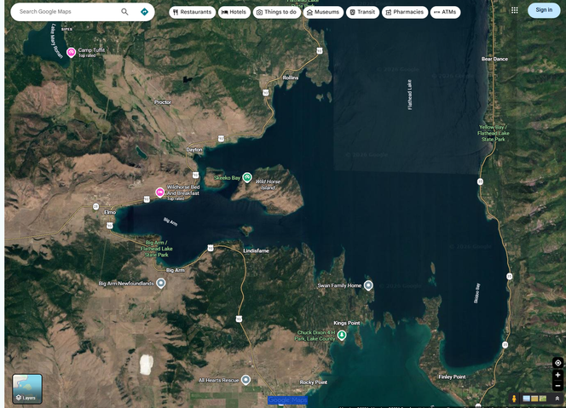The height and width of the screenshot is (408, 566).
Task: Click the All Hearts Rescue pin
Action: pyautogui.click(x=245, y=380)
